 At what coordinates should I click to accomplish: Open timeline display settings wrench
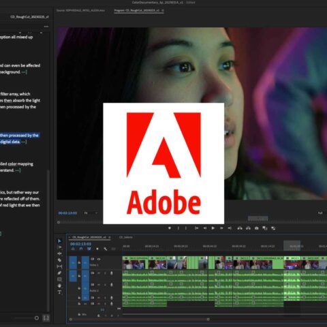coord(106,249)
